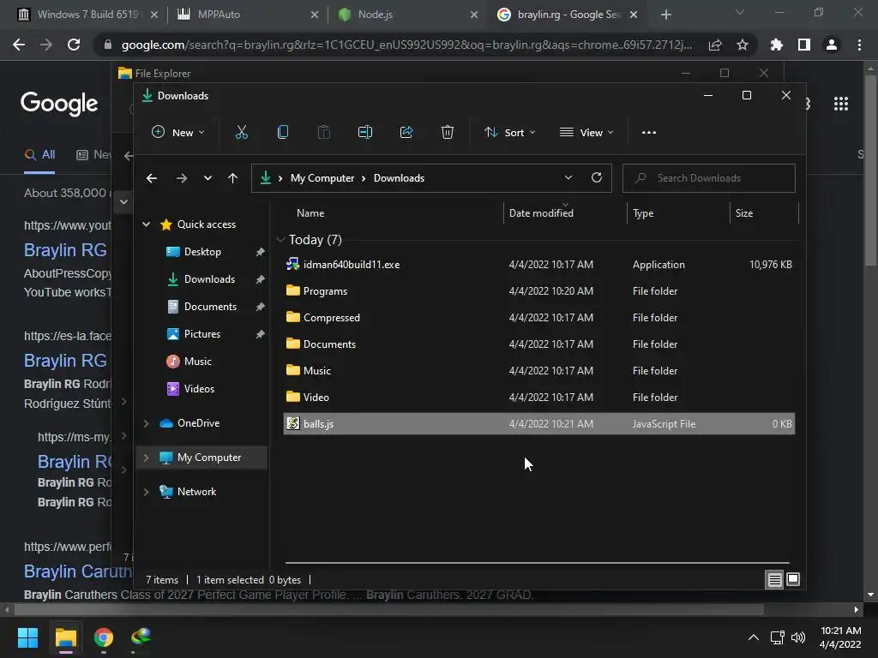
Task: Show hidden system tray icons
Action: (753, 637)
